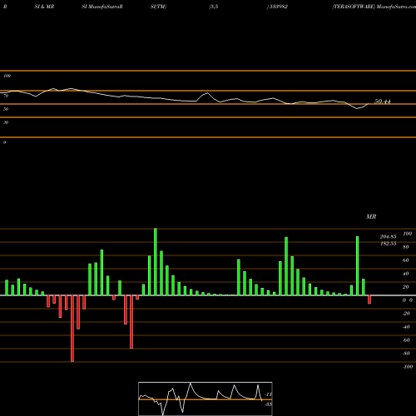This screenshot has height=416, width=416.
Task: Click the last red MR bar
Action: pyautogui.click(x=369, y=300)
